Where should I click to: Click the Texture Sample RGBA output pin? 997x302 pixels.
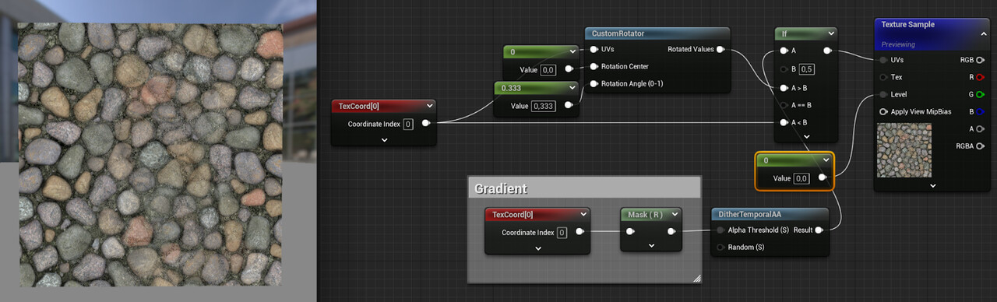pos(981,146)
